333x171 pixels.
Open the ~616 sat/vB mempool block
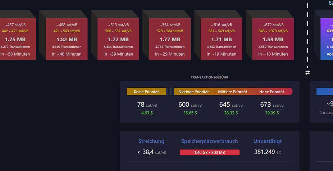[222, 39]
